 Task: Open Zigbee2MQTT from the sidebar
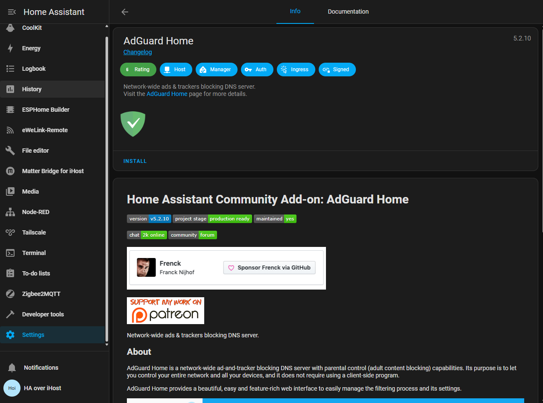(53, 294)
